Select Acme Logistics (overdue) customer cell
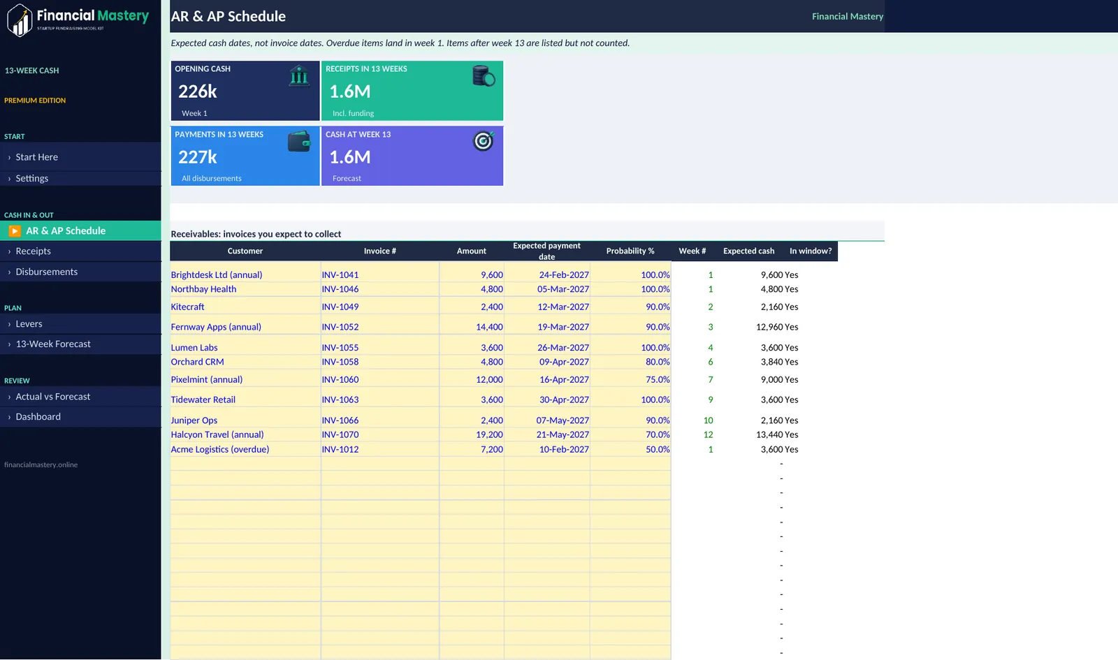1118x660 pixels. pos(245,450)
